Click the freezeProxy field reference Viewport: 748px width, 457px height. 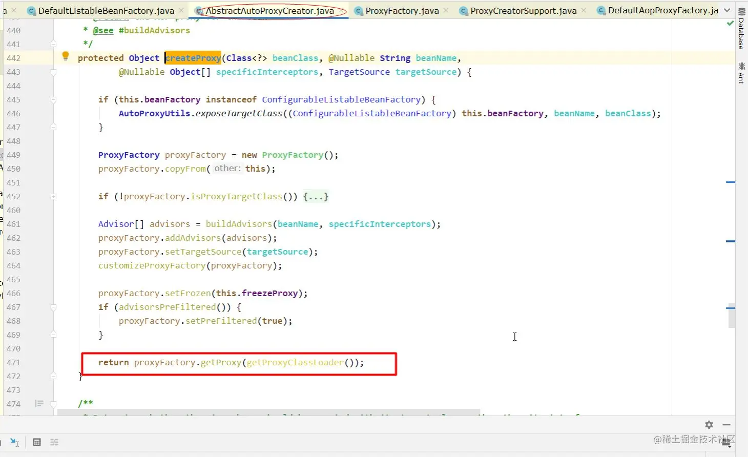[269, 294]
